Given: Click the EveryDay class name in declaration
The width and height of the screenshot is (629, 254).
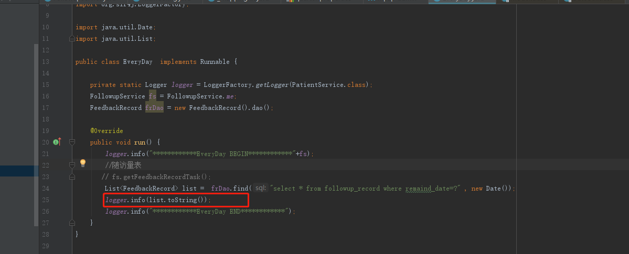Looking at the screenshot, I should (137, 62).
